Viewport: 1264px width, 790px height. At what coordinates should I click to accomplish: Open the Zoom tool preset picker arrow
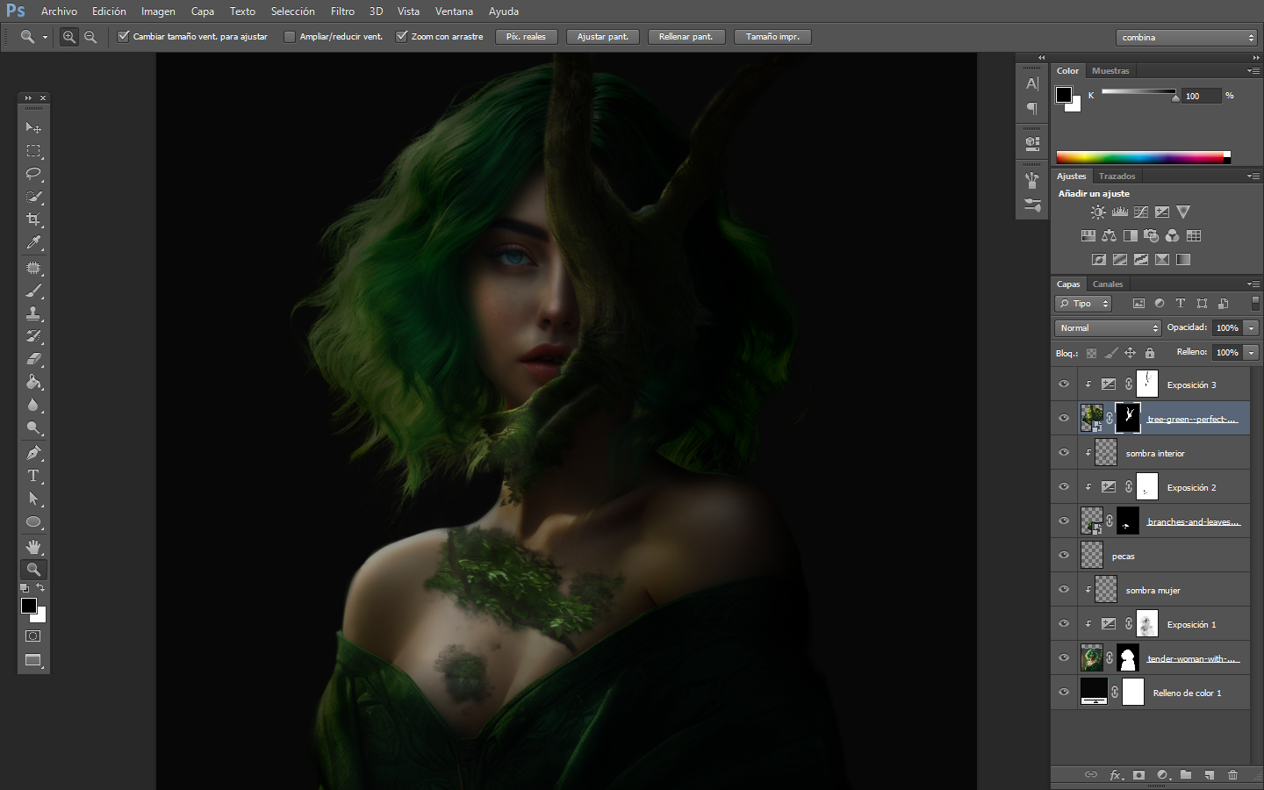point(45,38)
